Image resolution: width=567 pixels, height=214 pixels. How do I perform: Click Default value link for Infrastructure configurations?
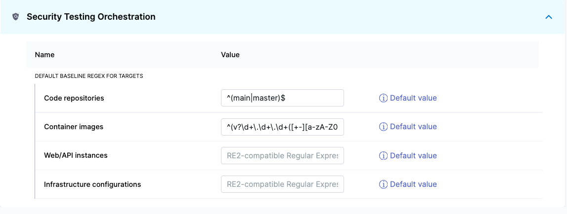[413, 184]
